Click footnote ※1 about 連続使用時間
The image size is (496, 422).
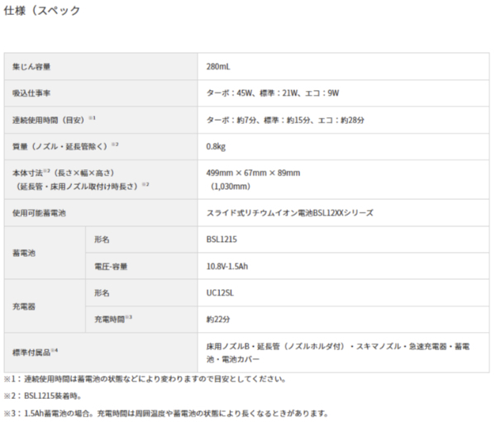tap(145, 379)
